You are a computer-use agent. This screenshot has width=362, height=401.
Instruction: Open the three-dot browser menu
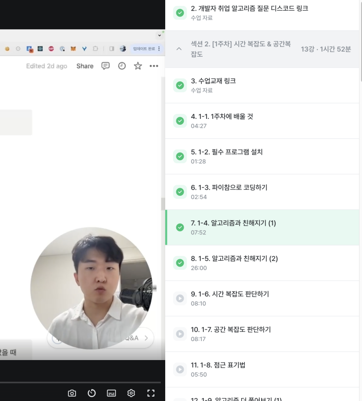pyautogui.click(x=159, y=49)
